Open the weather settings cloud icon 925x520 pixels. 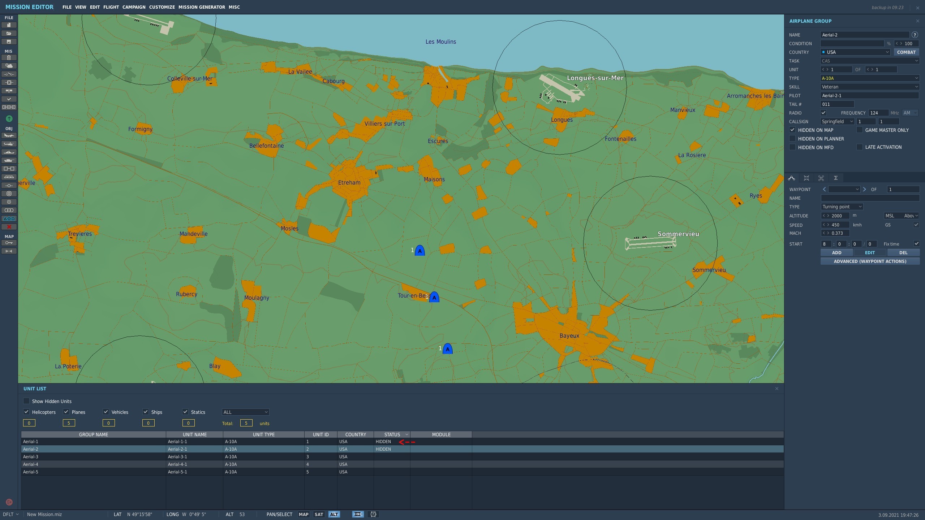pos(9,66)
